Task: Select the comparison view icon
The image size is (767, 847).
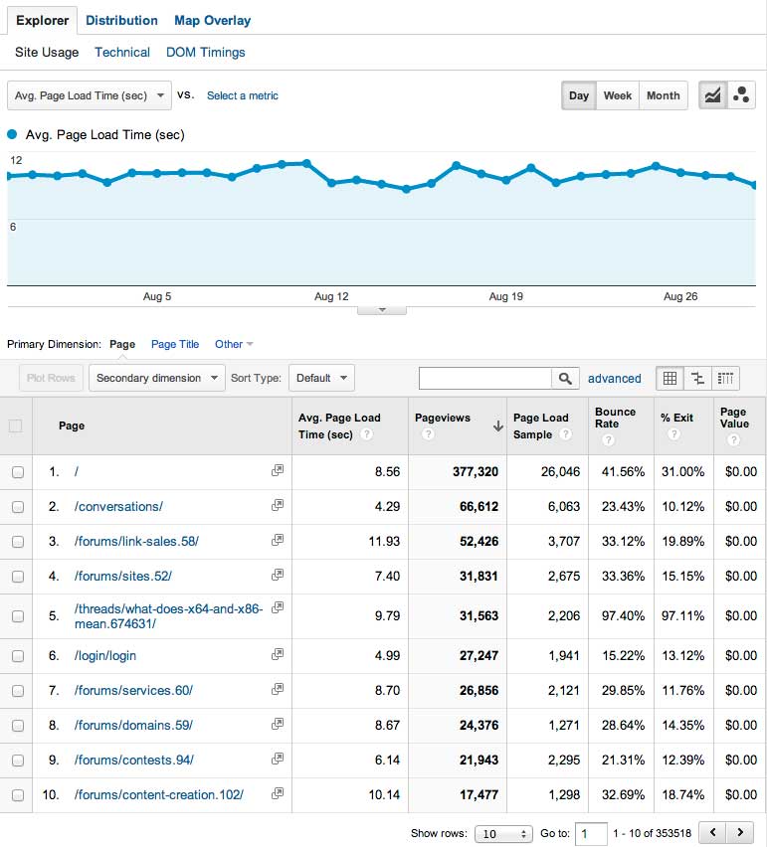Action: 697,378
